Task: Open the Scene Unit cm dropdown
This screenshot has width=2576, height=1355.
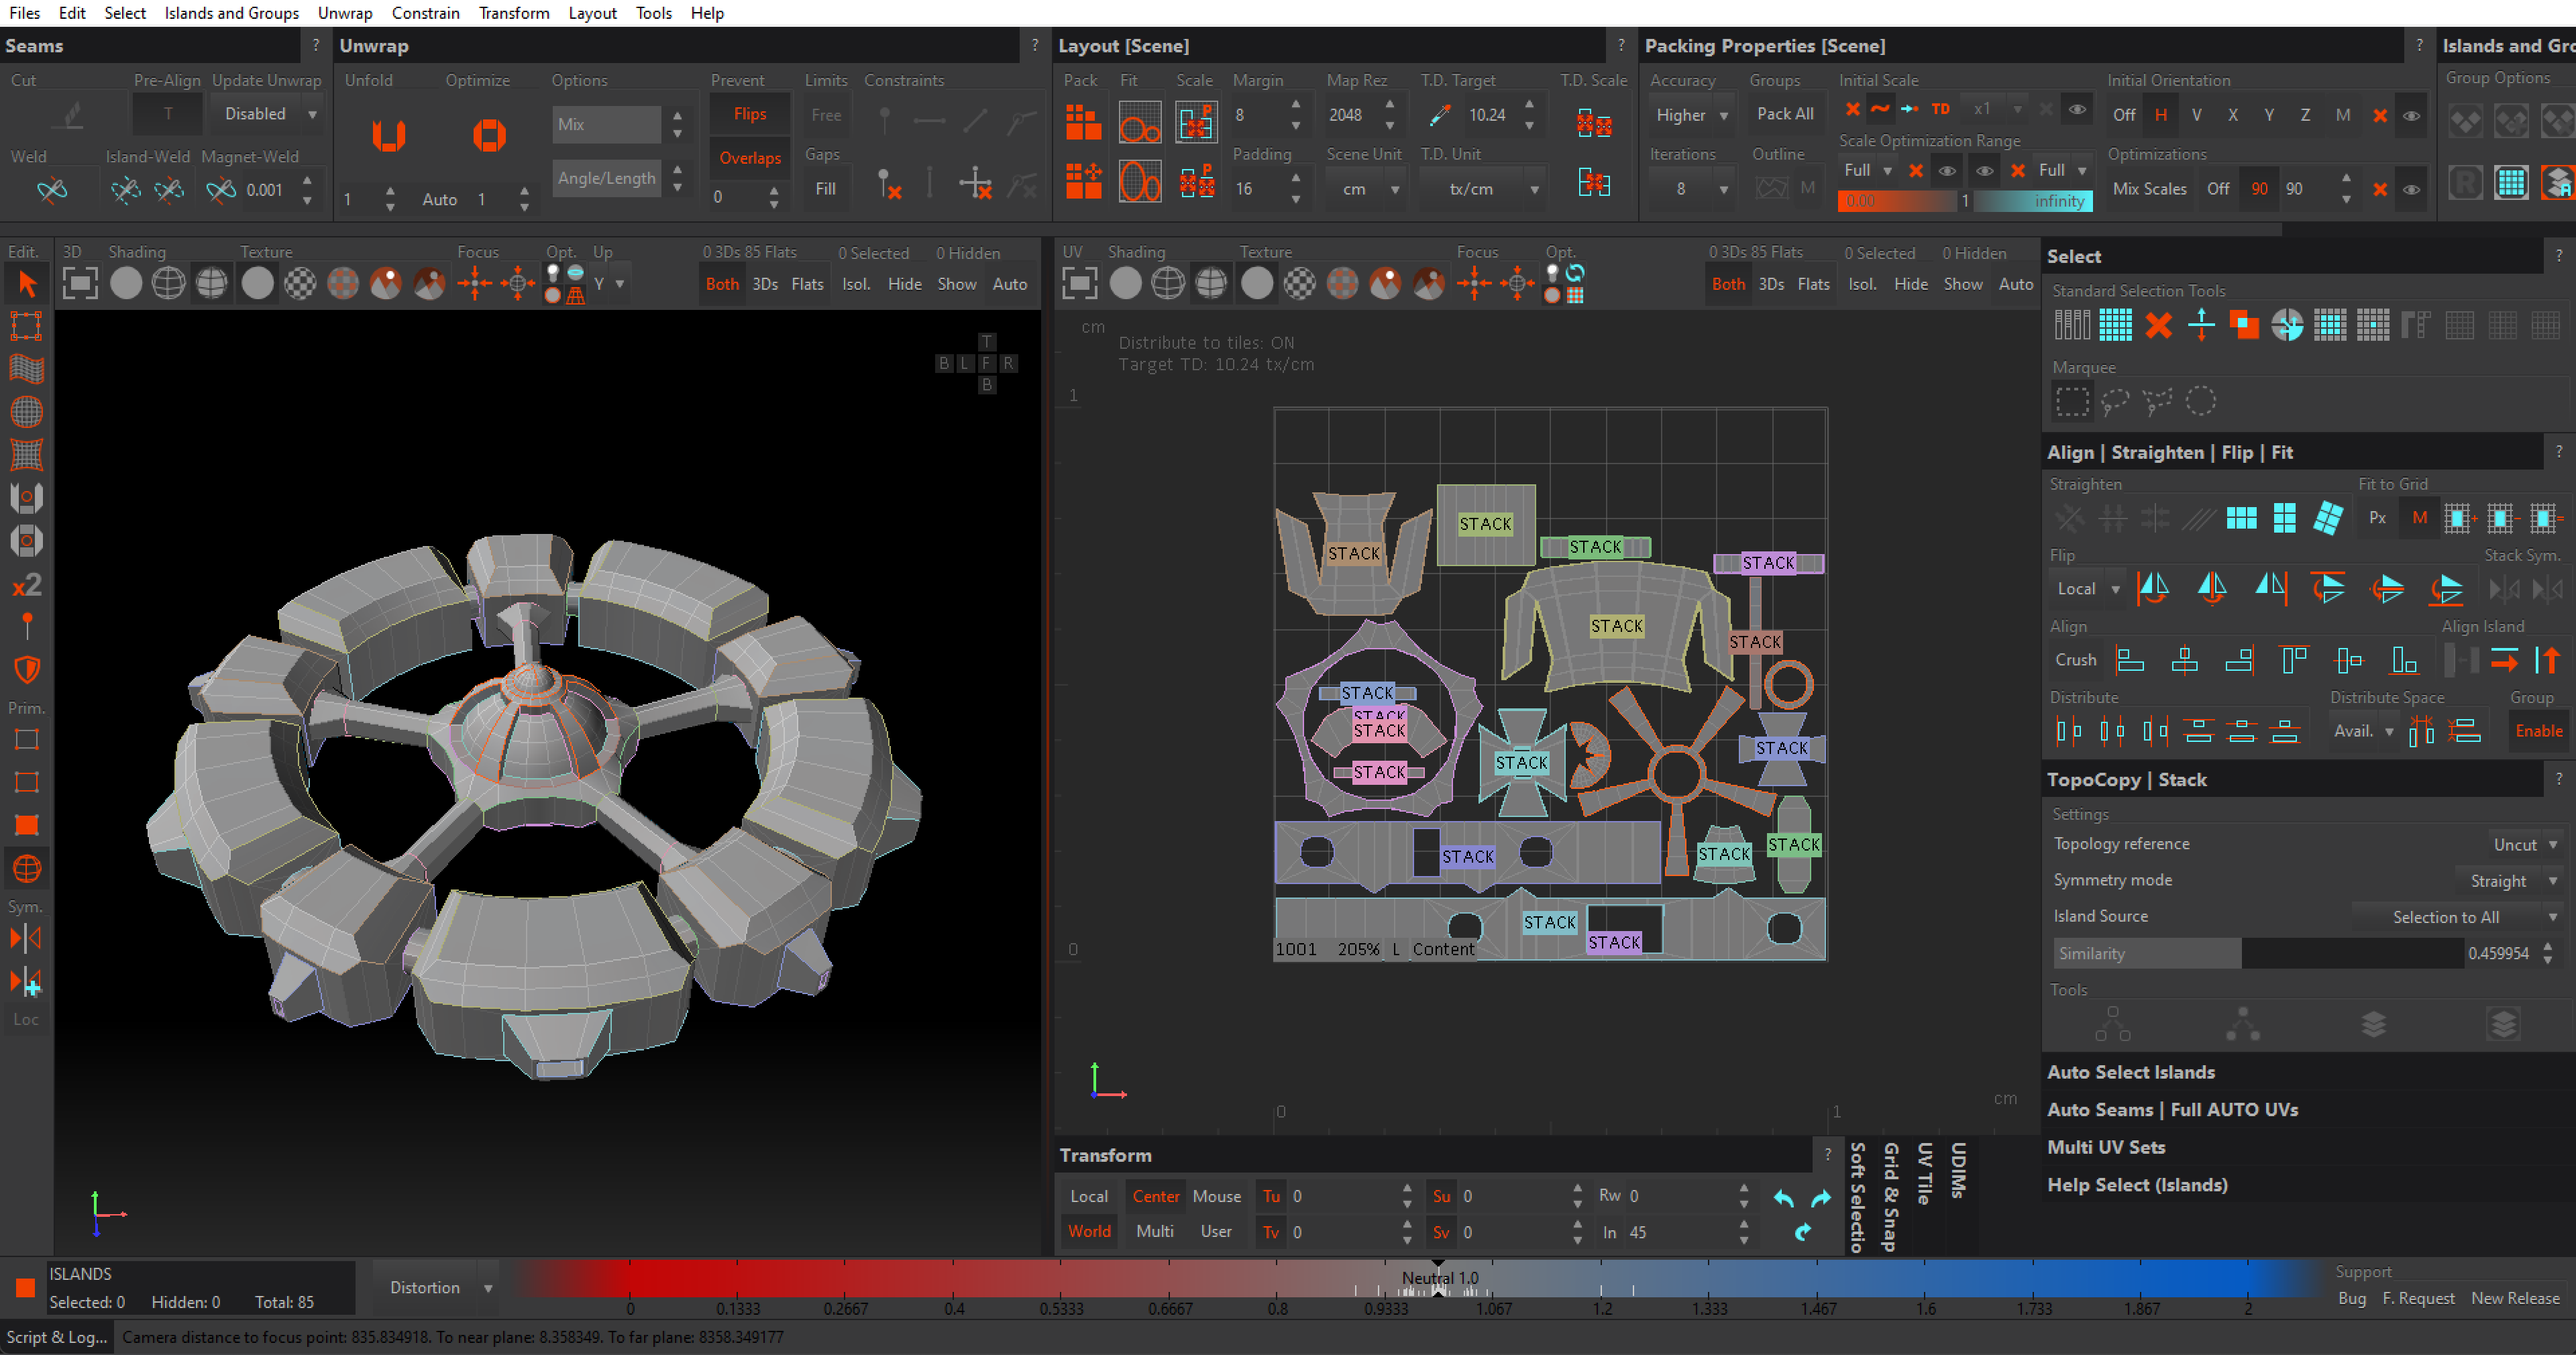Action: tap(1366, 189)
